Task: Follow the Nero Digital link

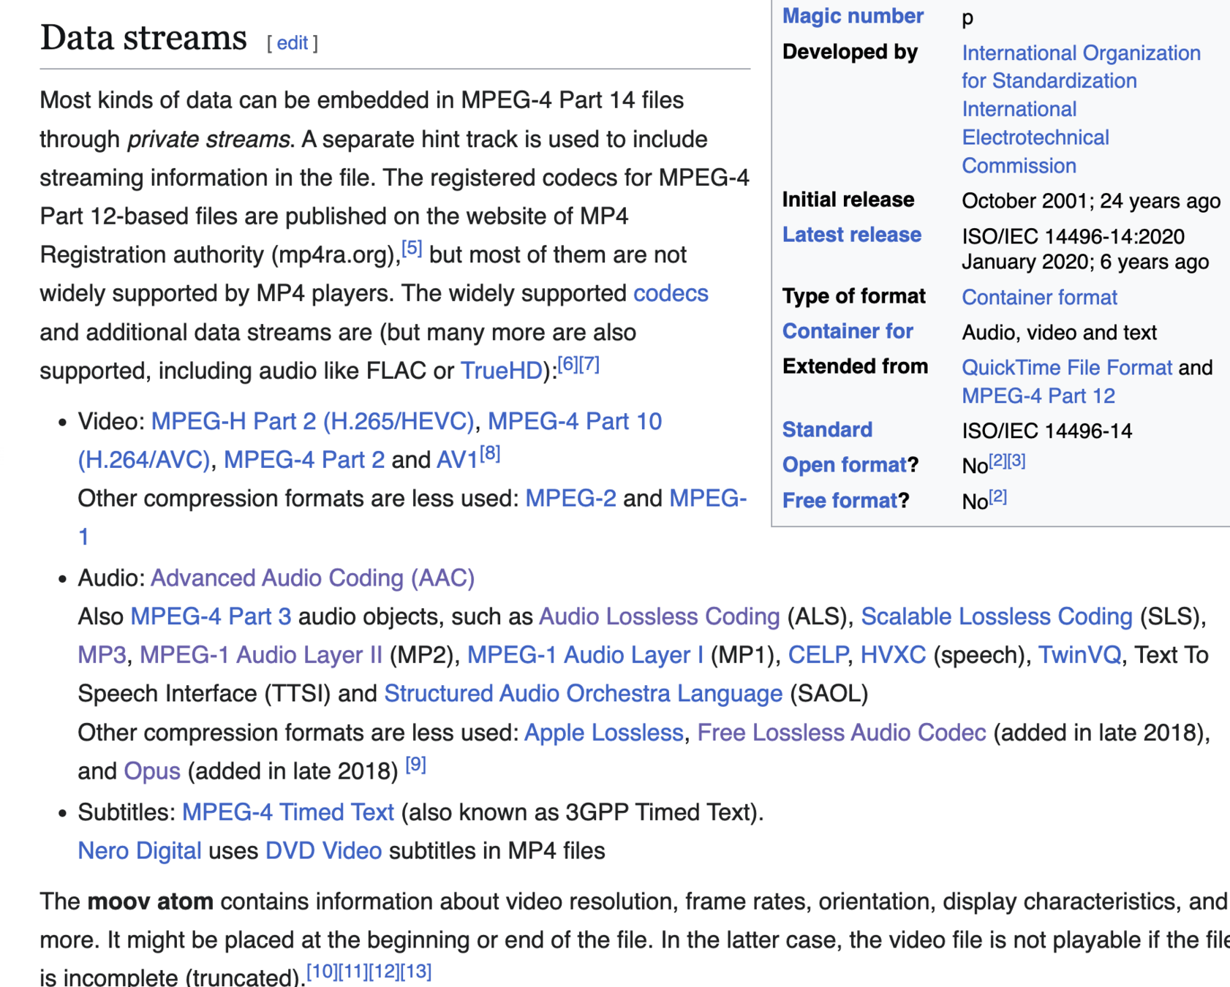Action: tap(139, 851)
